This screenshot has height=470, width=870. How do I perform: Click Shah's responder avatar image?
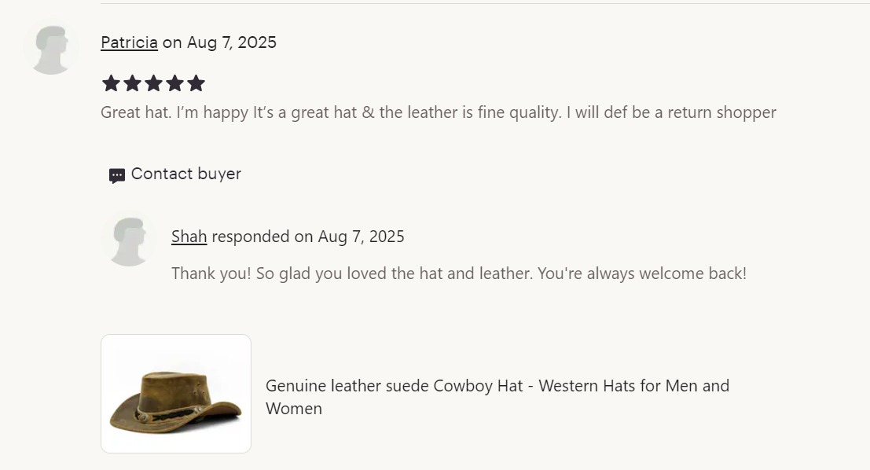pos(129,240)
